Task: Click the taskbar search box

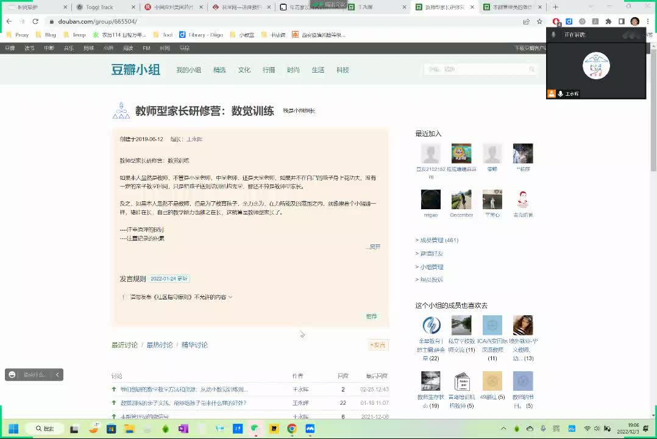Action: [44, 429]
